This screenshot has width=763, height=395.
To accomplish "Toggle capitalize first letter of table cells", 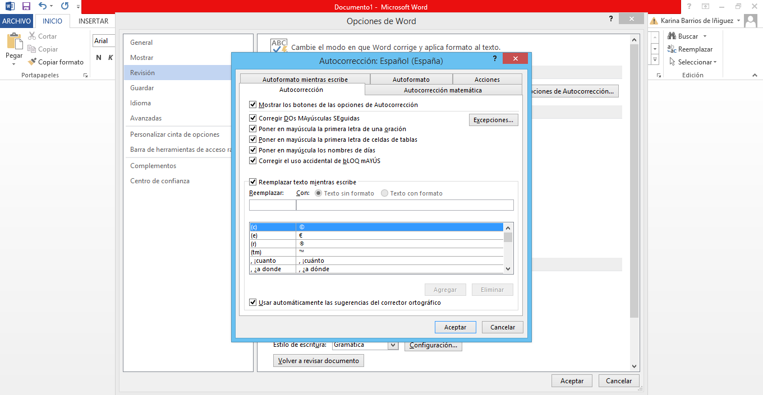I will [x=253, y=140].
